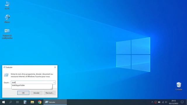Viewport: 187px width, 105px height.
Task: Close the Exécuter dialog
Action: coord(55,67)
